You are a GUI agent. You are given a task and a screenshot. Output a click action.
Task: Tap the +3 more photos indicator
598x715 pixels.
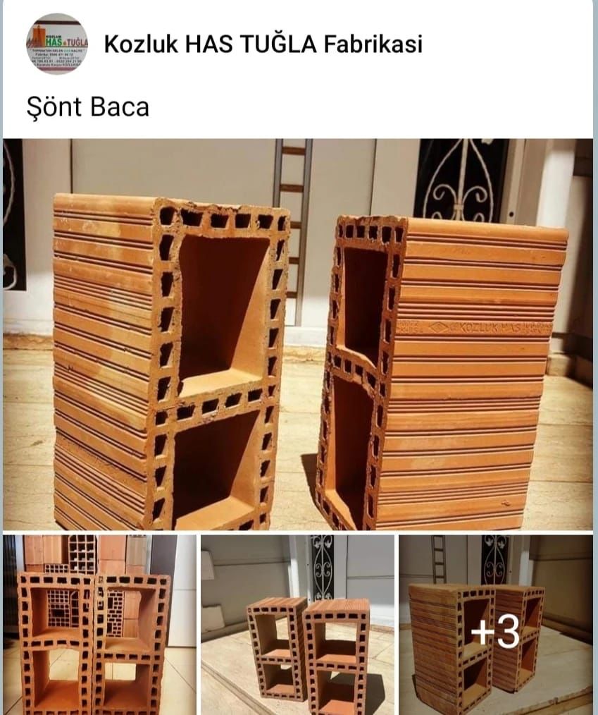495,632
